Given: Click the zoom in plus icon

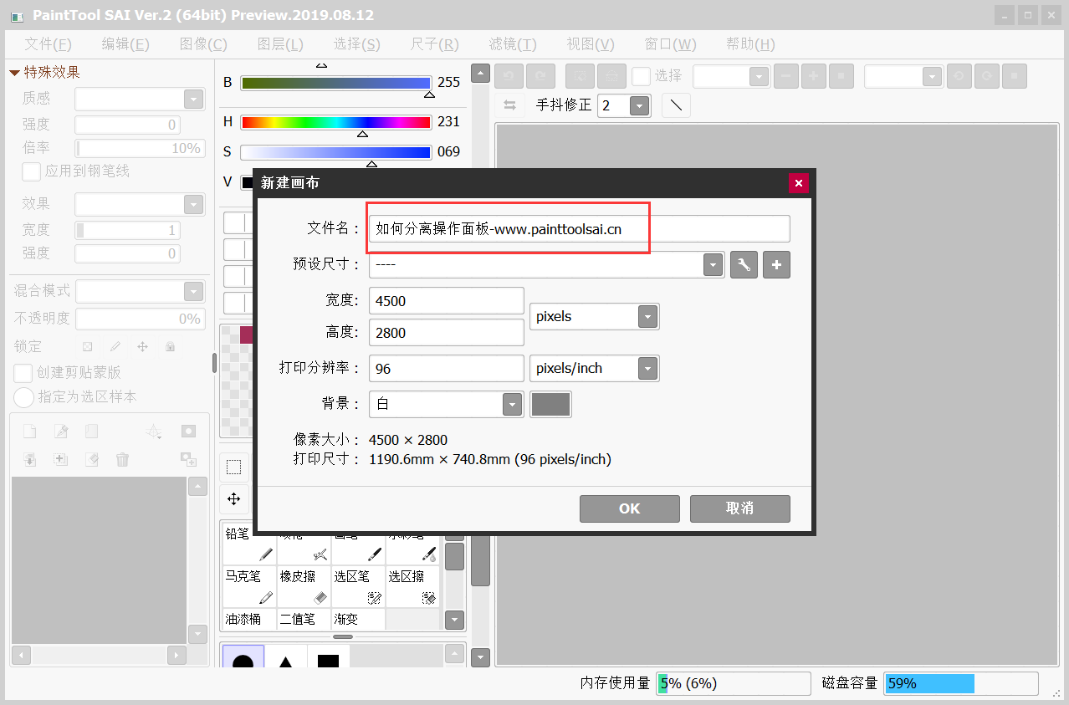Looking at the screenshot, I should click(x=813, y=76).
